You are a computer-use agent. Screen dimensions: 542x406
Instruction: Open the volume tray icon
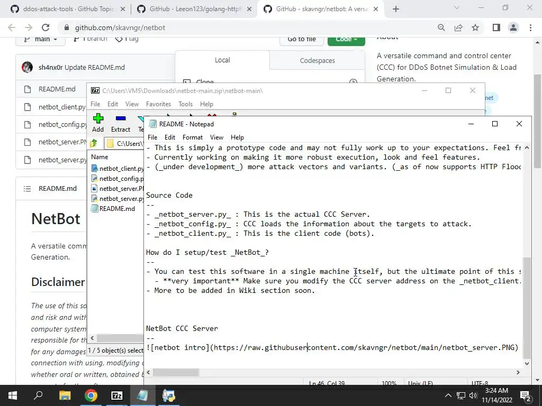pyautogui.click(x=473, y=395)
